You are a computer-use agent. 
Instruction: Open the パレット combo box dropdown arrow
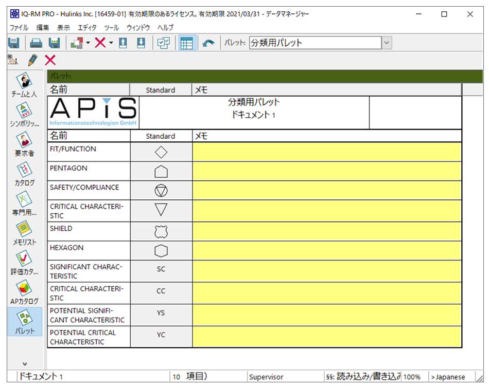point(387,43)
